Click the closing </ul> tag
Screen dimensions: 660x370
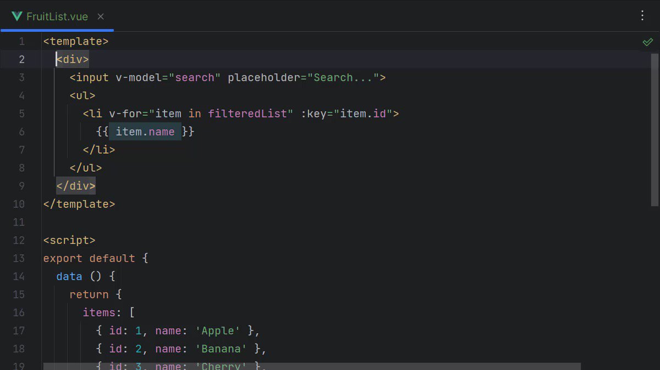point(86,168)
